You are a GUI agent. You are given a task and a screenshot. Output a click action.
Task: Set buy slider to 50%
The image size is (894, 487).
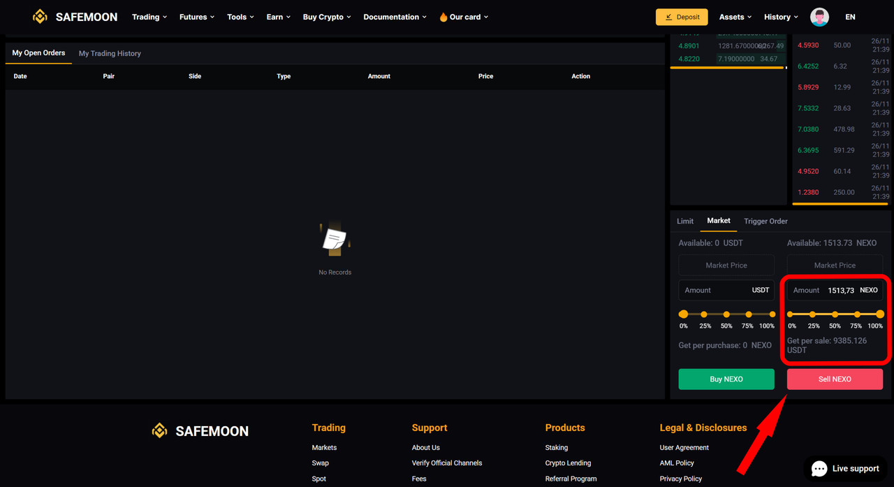tap(726, 314)
